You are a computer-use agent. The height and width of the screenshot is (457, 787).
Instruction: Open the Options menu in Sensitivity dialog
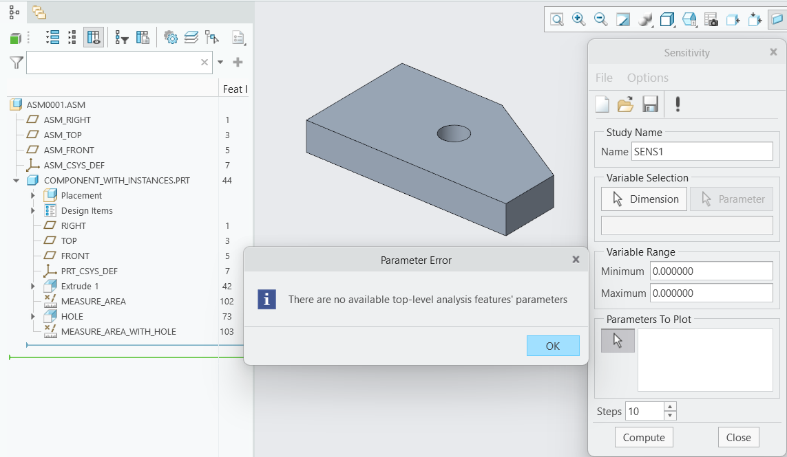click(648, 78)
